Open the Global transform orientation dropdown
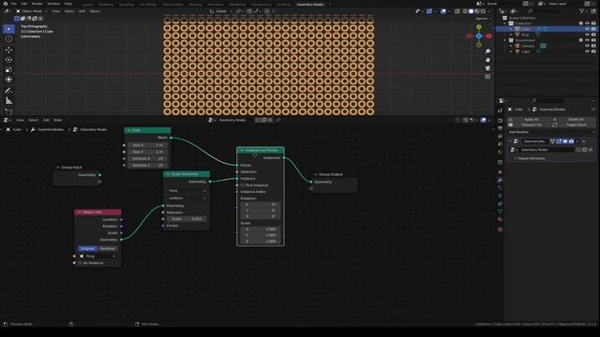This screenshot has height=337, width=600. 221,11
